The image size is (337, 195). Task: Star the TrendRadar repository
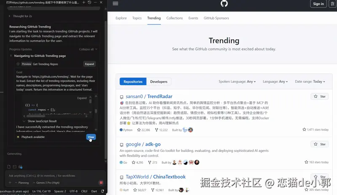click(x=320, y=96)
